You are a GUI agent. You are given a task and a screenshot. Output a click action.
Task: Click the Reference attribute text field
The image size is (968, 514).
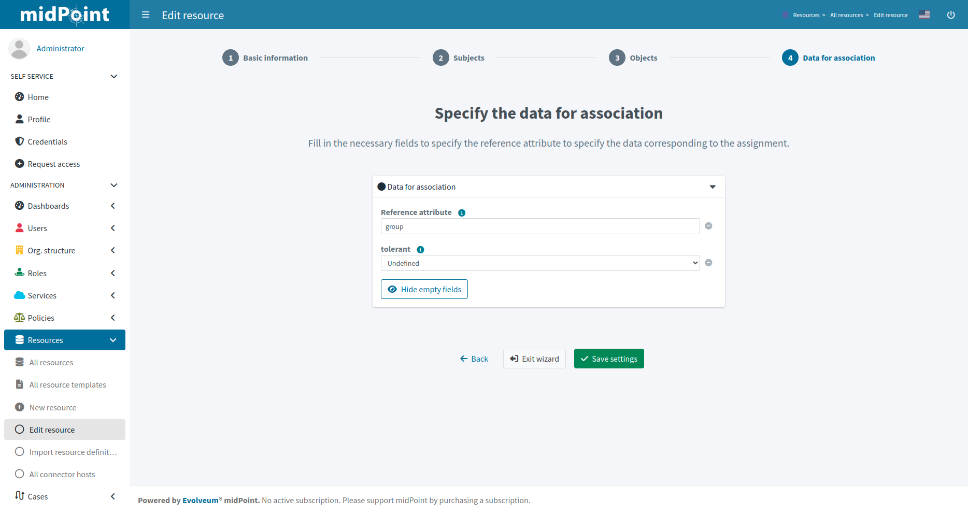(540, 226)
